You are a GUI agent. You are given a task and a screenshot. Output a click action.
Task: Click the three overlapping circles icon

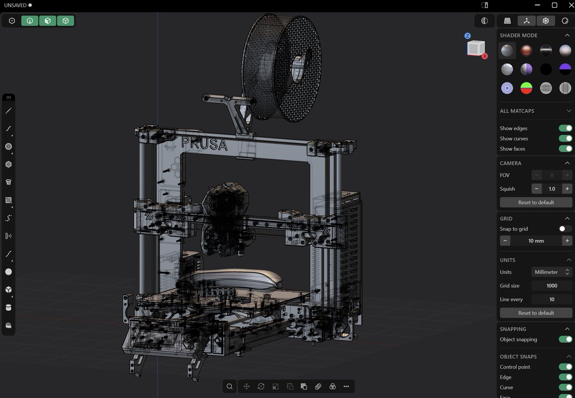332,386
